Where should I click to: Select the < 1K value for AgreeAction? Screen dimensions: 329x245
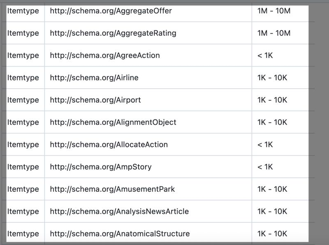click(x=265, y=55)
